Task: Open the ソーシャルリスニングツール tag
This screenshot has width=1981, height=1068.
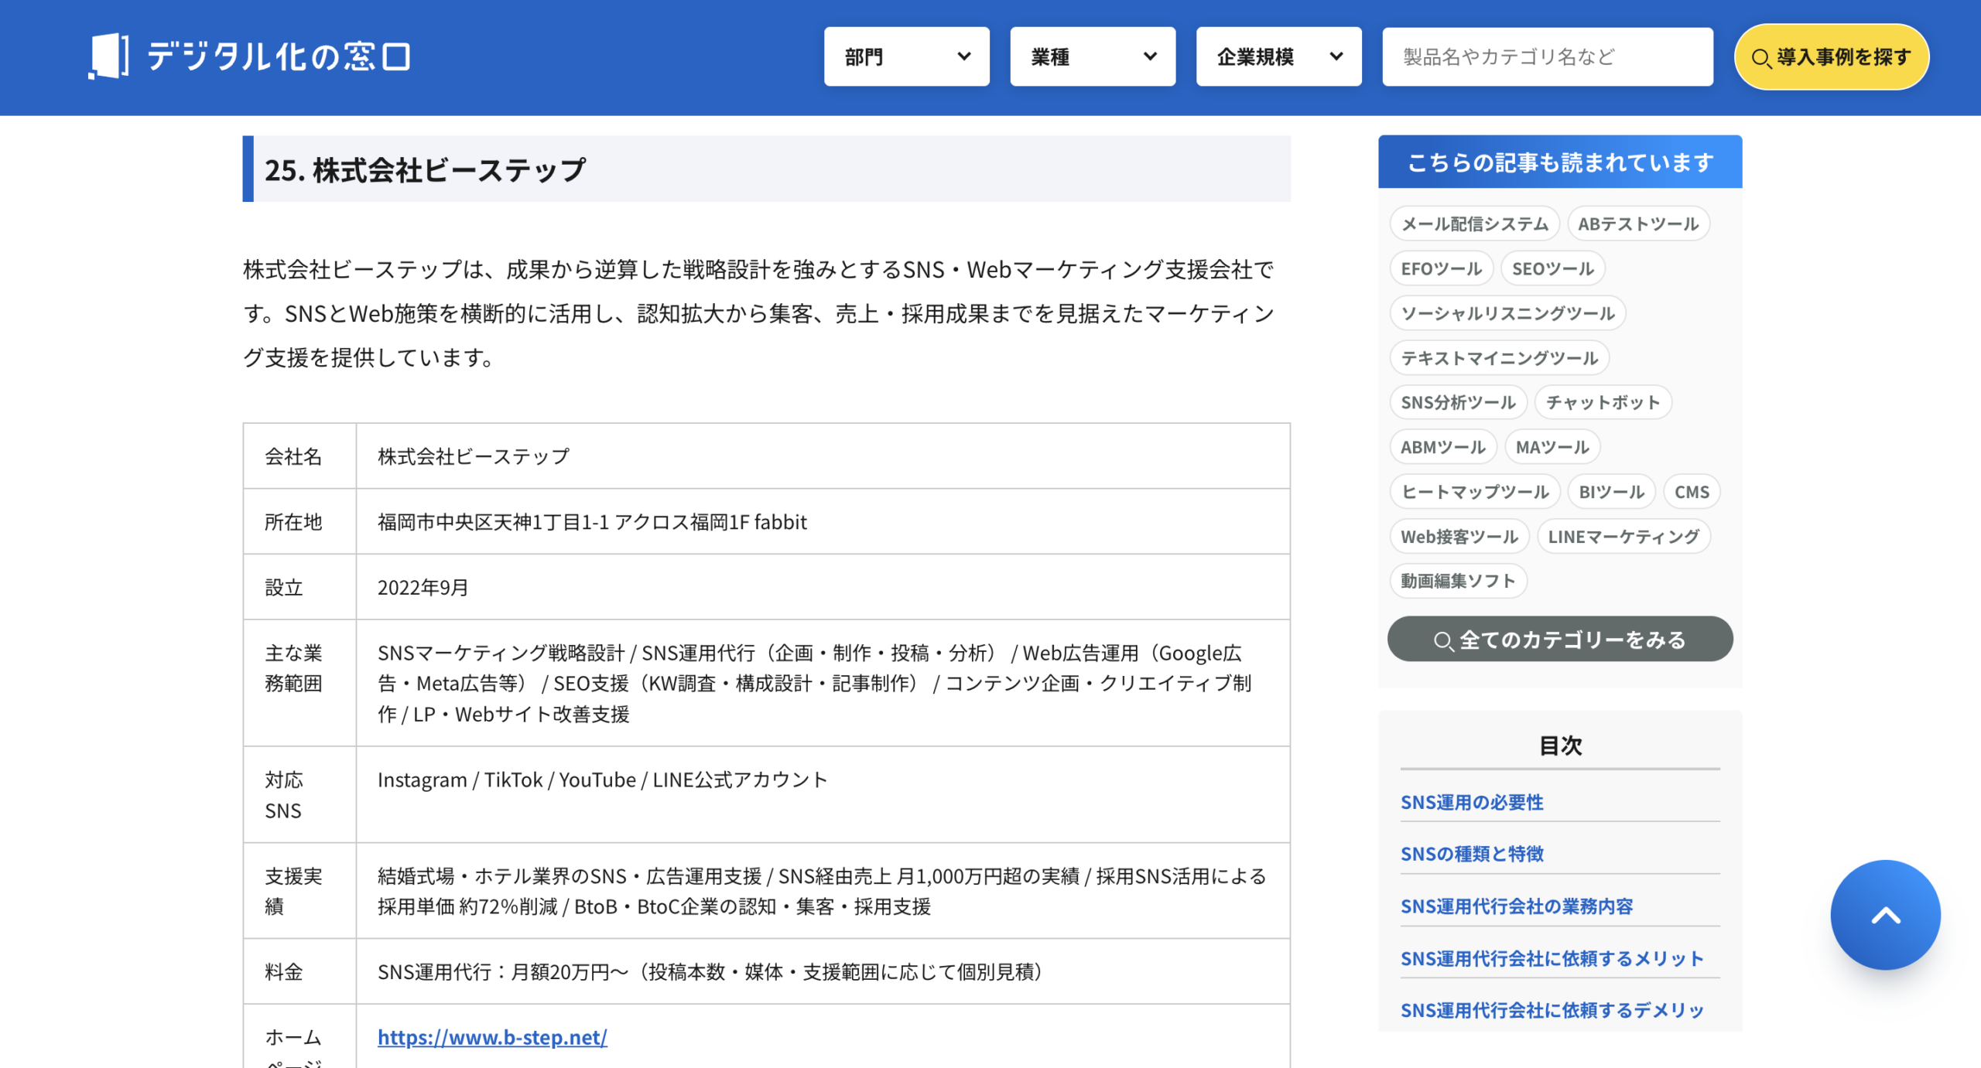Action: tap(1507, 313)
